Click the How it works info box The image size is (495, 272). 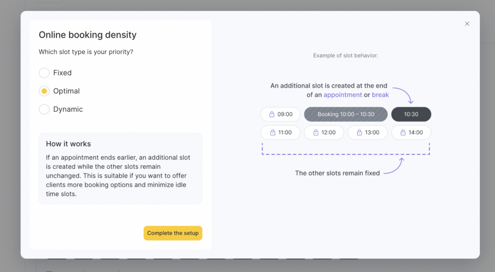(120, 168)
